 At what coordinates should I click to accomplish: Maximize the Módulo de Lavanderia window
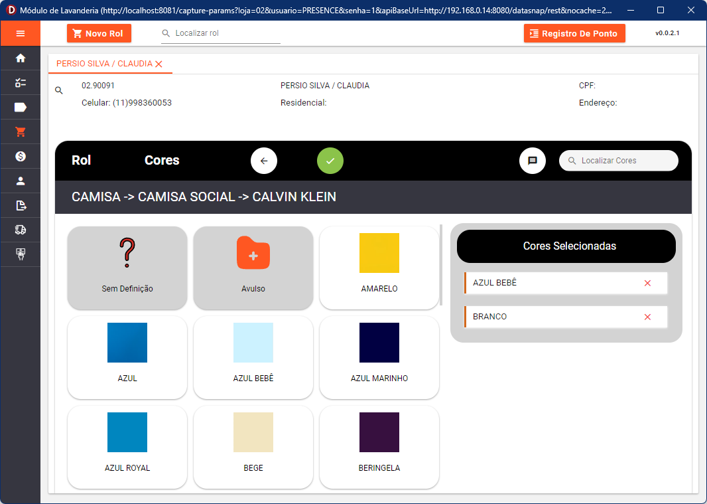coord(661,10)
